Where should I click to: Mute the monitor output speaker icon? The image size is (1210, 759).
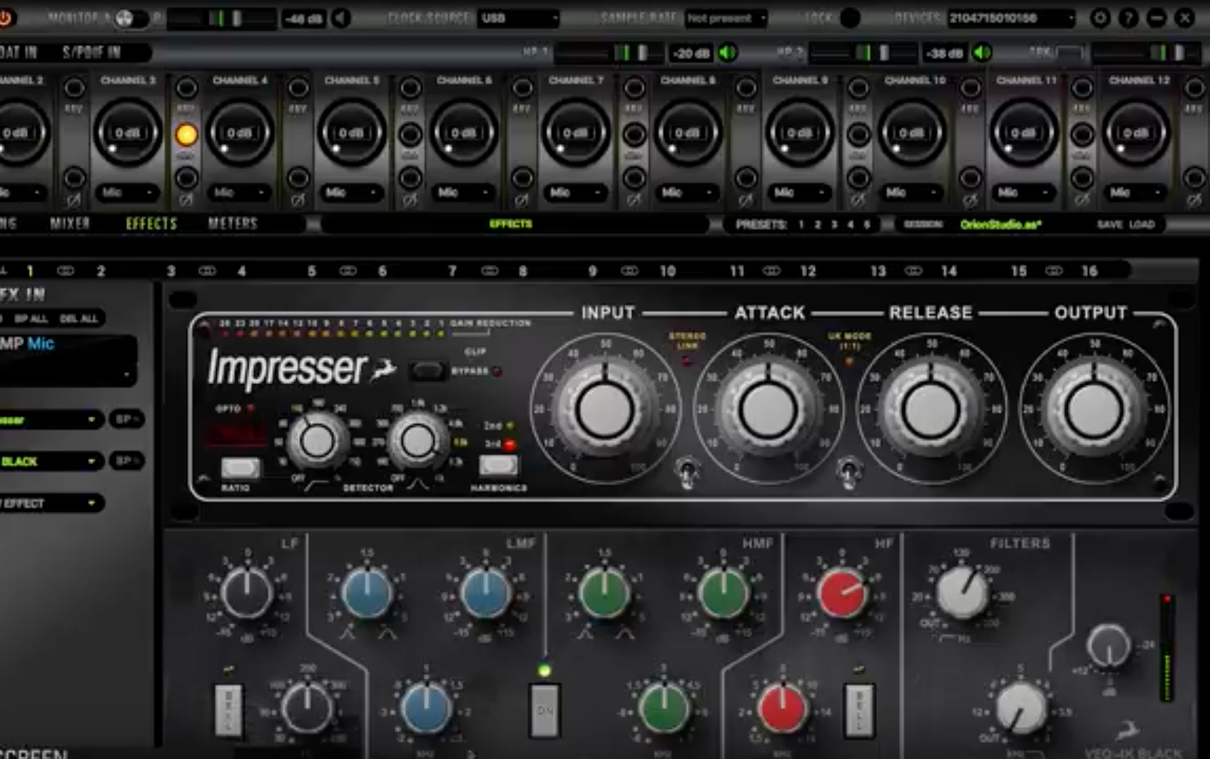point(341,18)
